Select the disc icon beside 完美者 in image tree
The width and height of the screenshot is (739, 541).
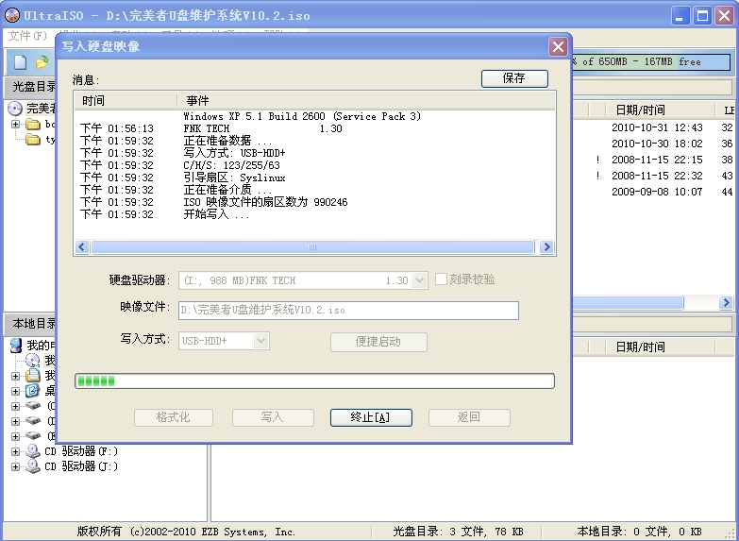15,109
